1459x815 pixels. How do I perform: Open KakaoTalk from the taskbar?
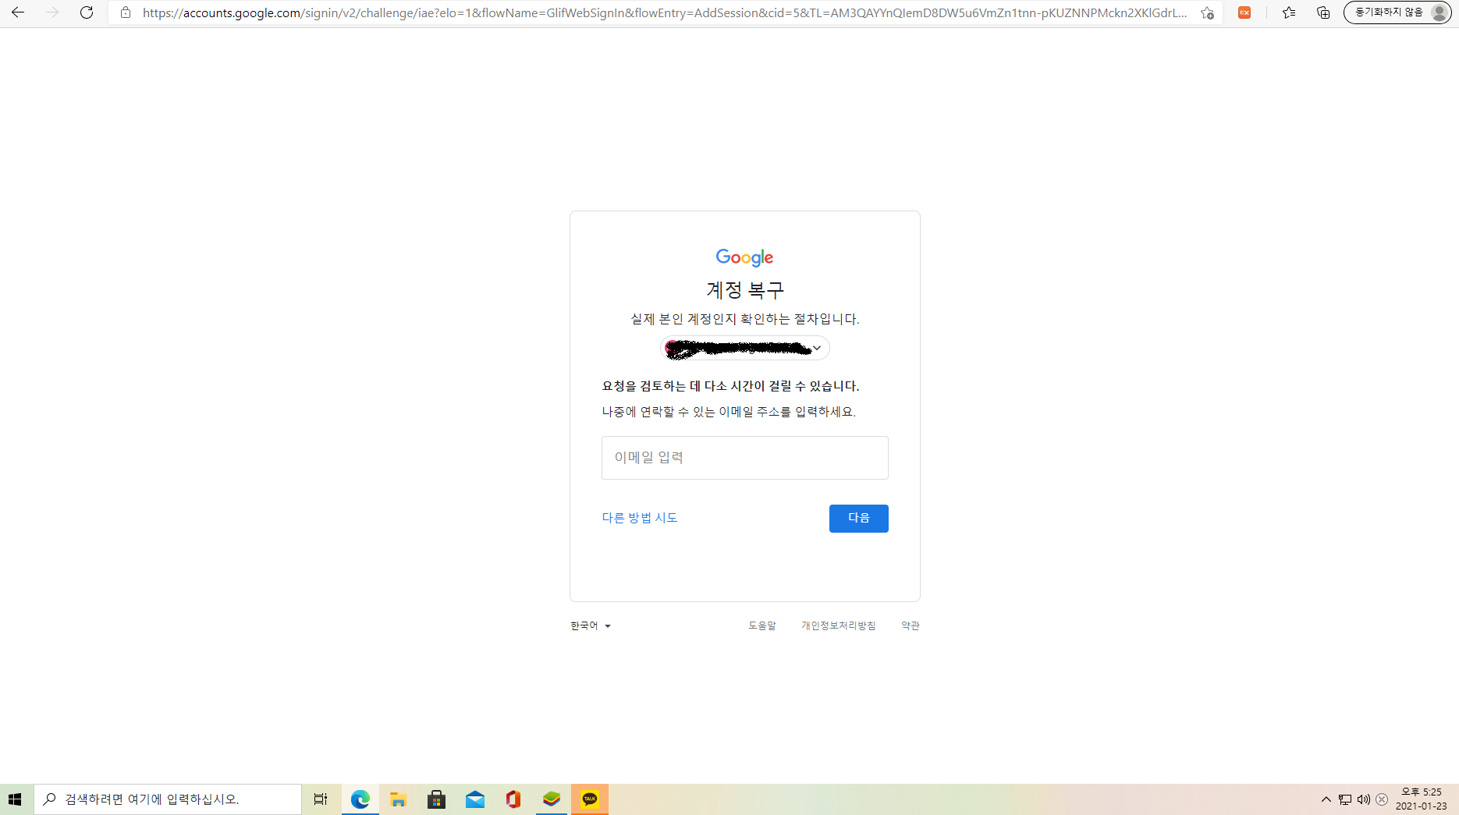point(589,799)
